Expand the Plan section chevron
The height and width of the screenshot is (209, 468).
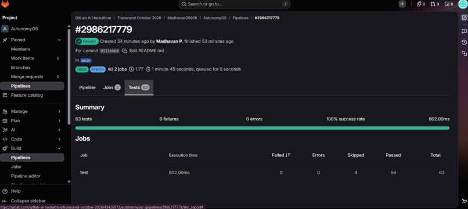[x=59, y=120]
